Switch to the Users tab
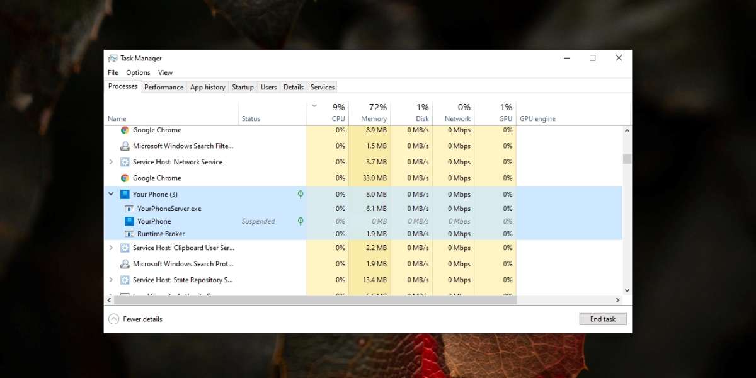 click(x=269, y=88)
